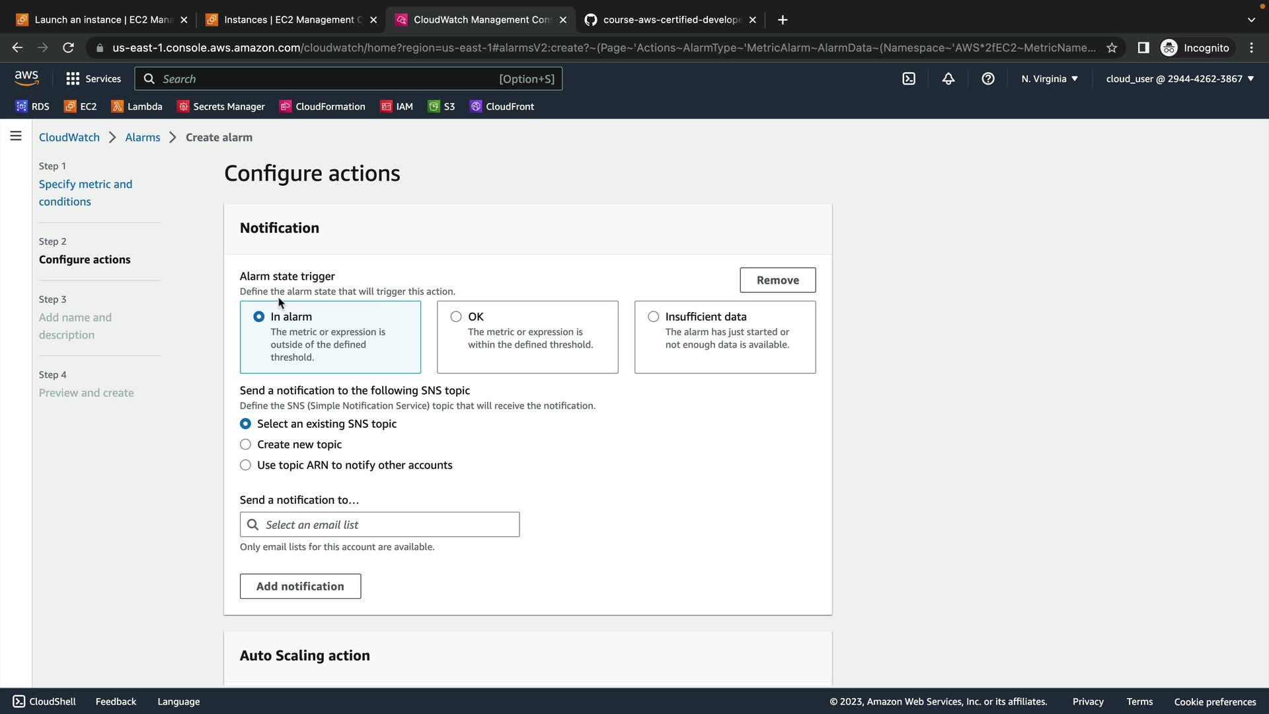Select the Insufficient data alarm state

pos(654,317)
